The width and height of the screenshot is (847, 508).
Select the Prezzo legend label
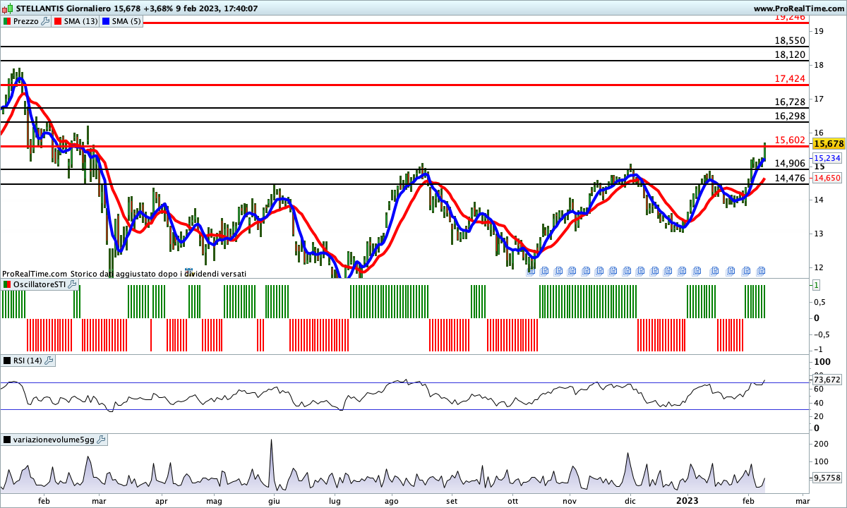tap(26, 21)
